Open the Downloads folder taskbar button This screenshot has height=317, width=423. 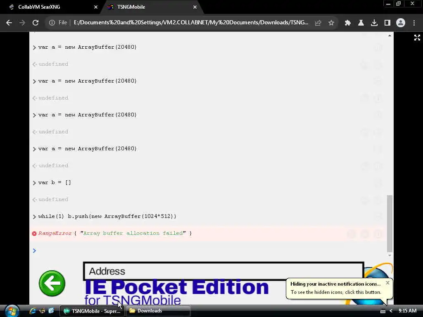tap(158, 311)
